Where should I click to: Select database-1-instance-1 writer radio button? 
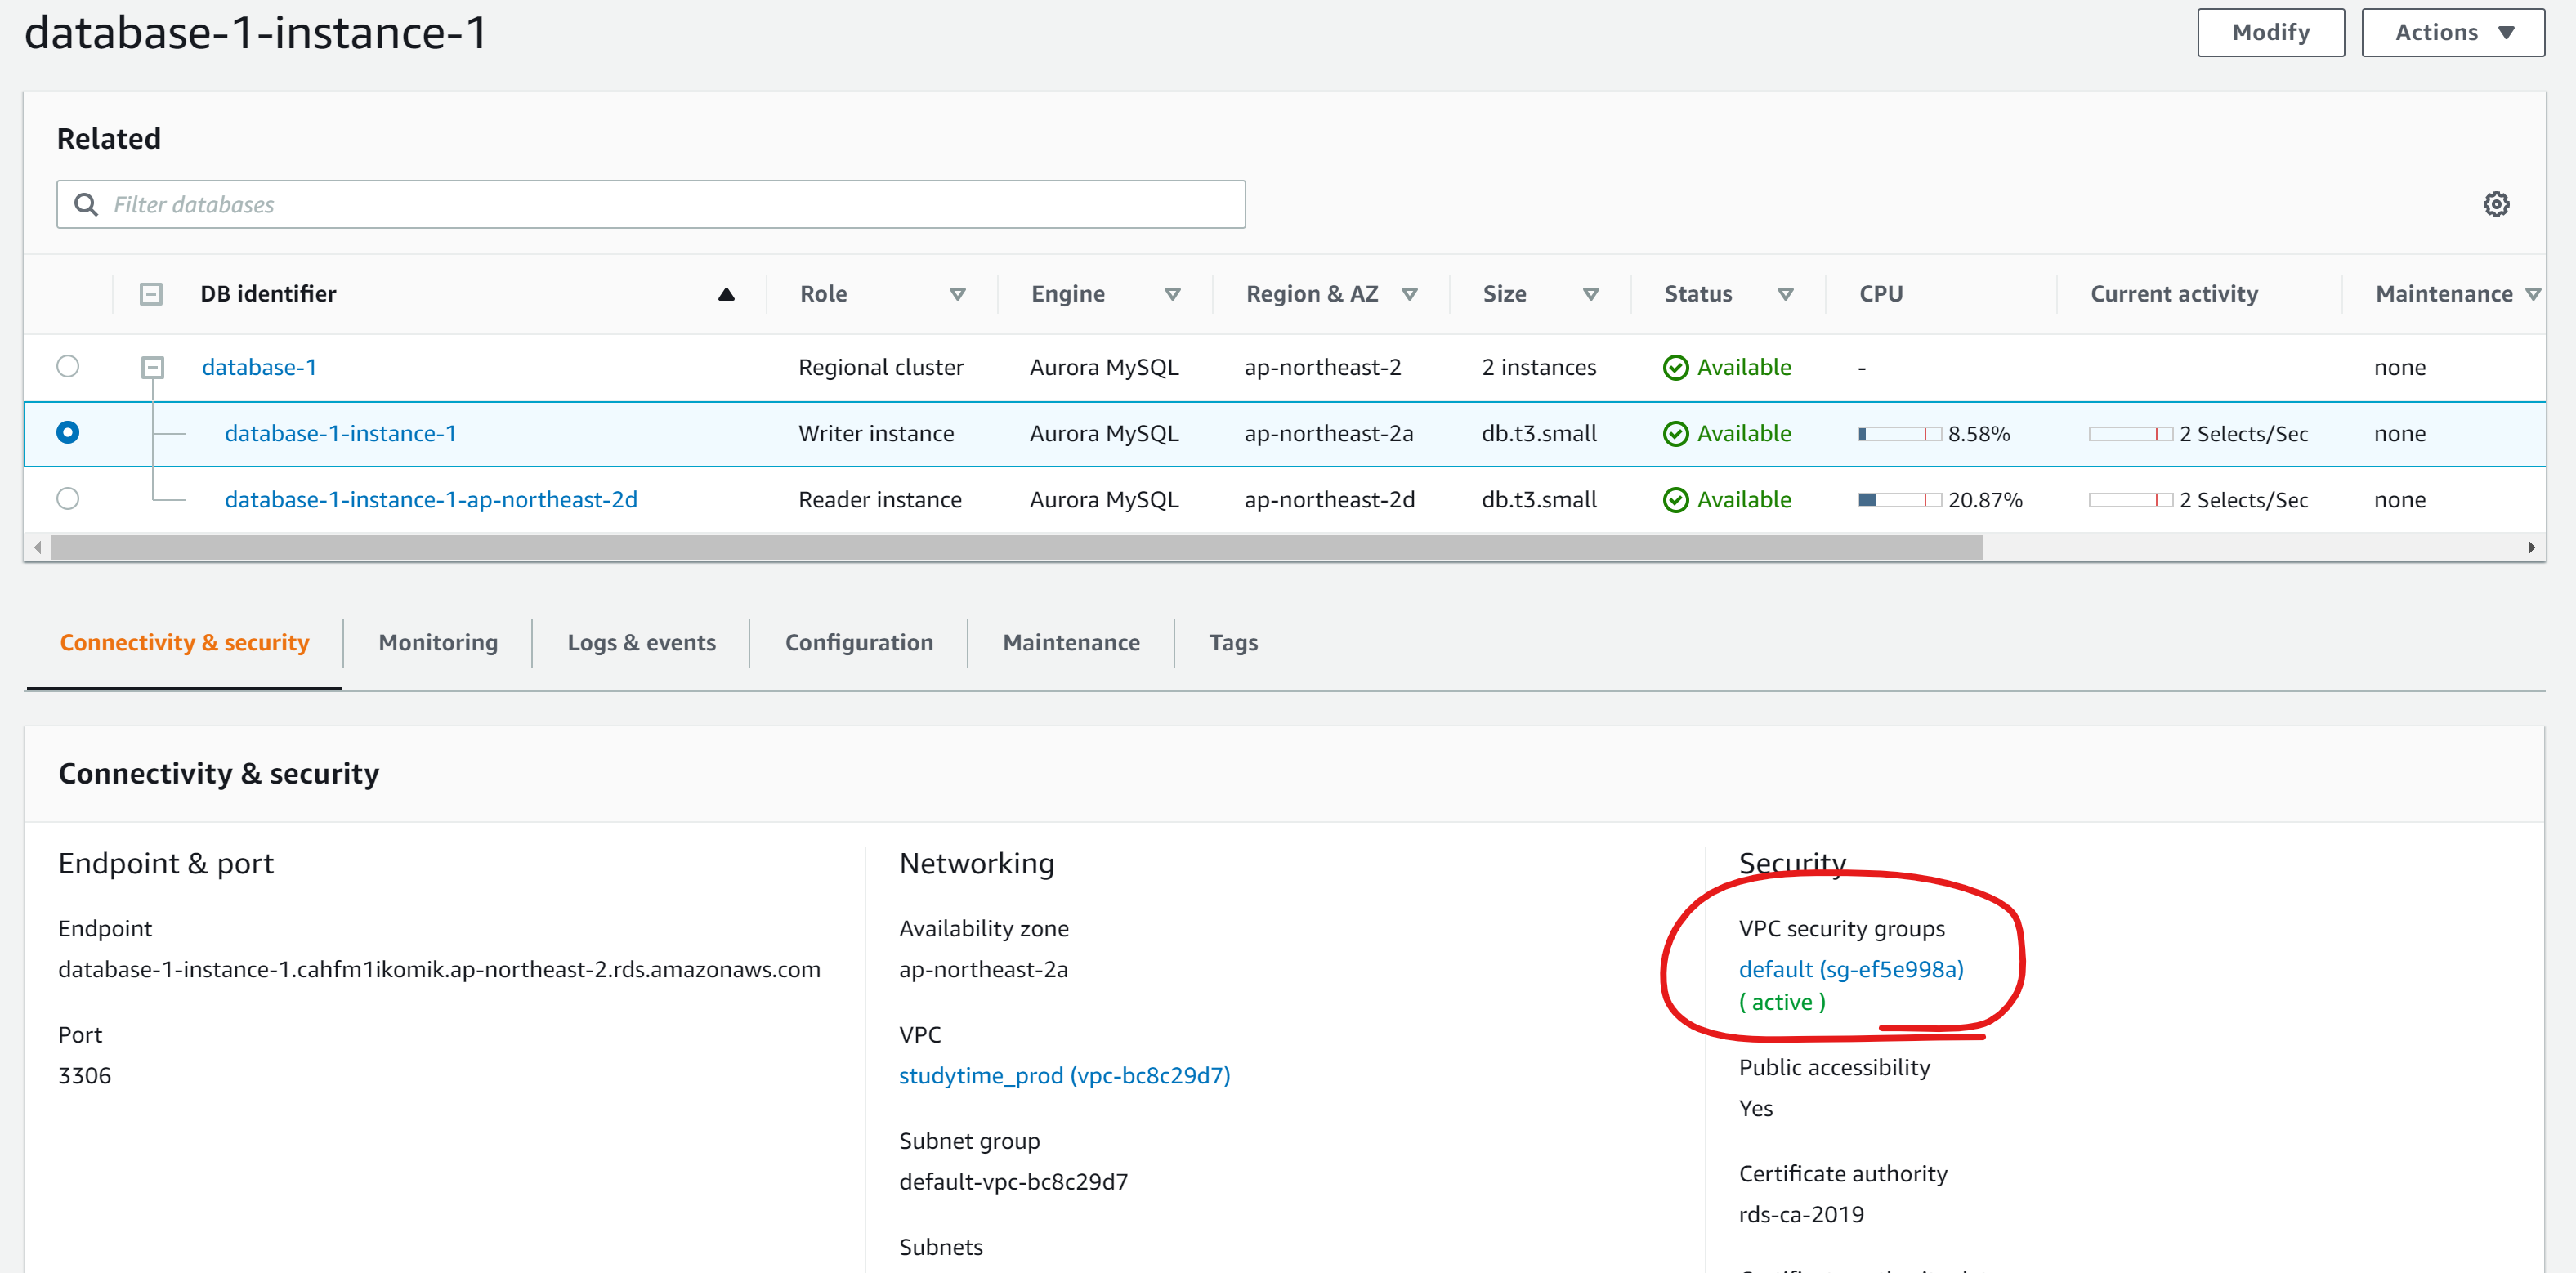[x=68, y=432]
